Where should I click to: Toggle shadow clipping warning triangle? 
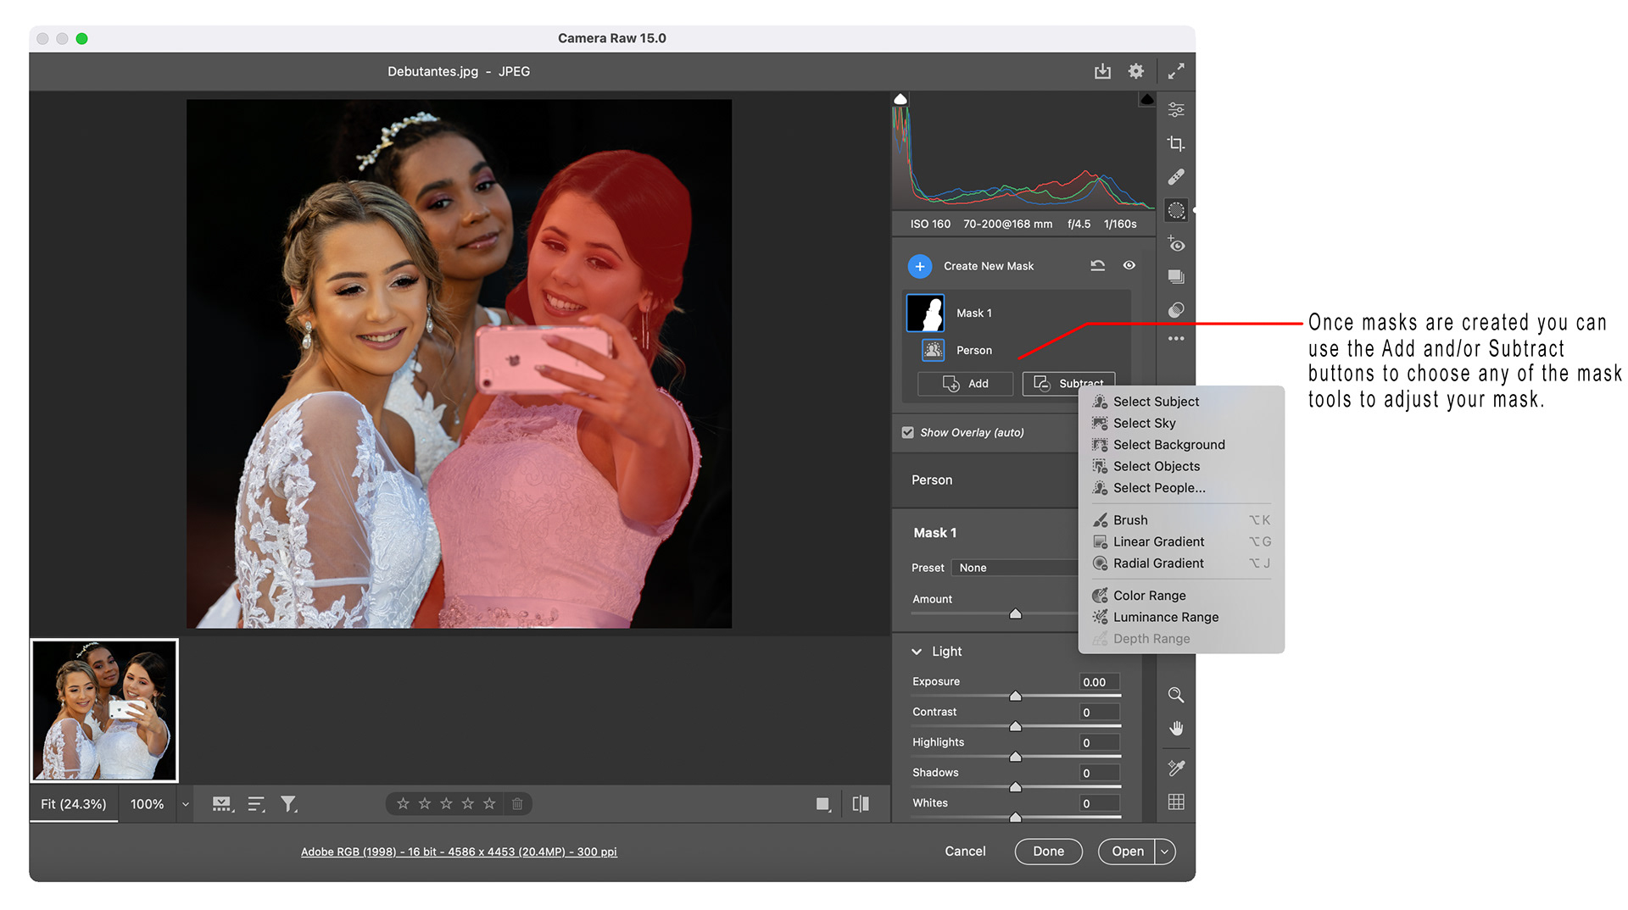click(x=900, y=99)
